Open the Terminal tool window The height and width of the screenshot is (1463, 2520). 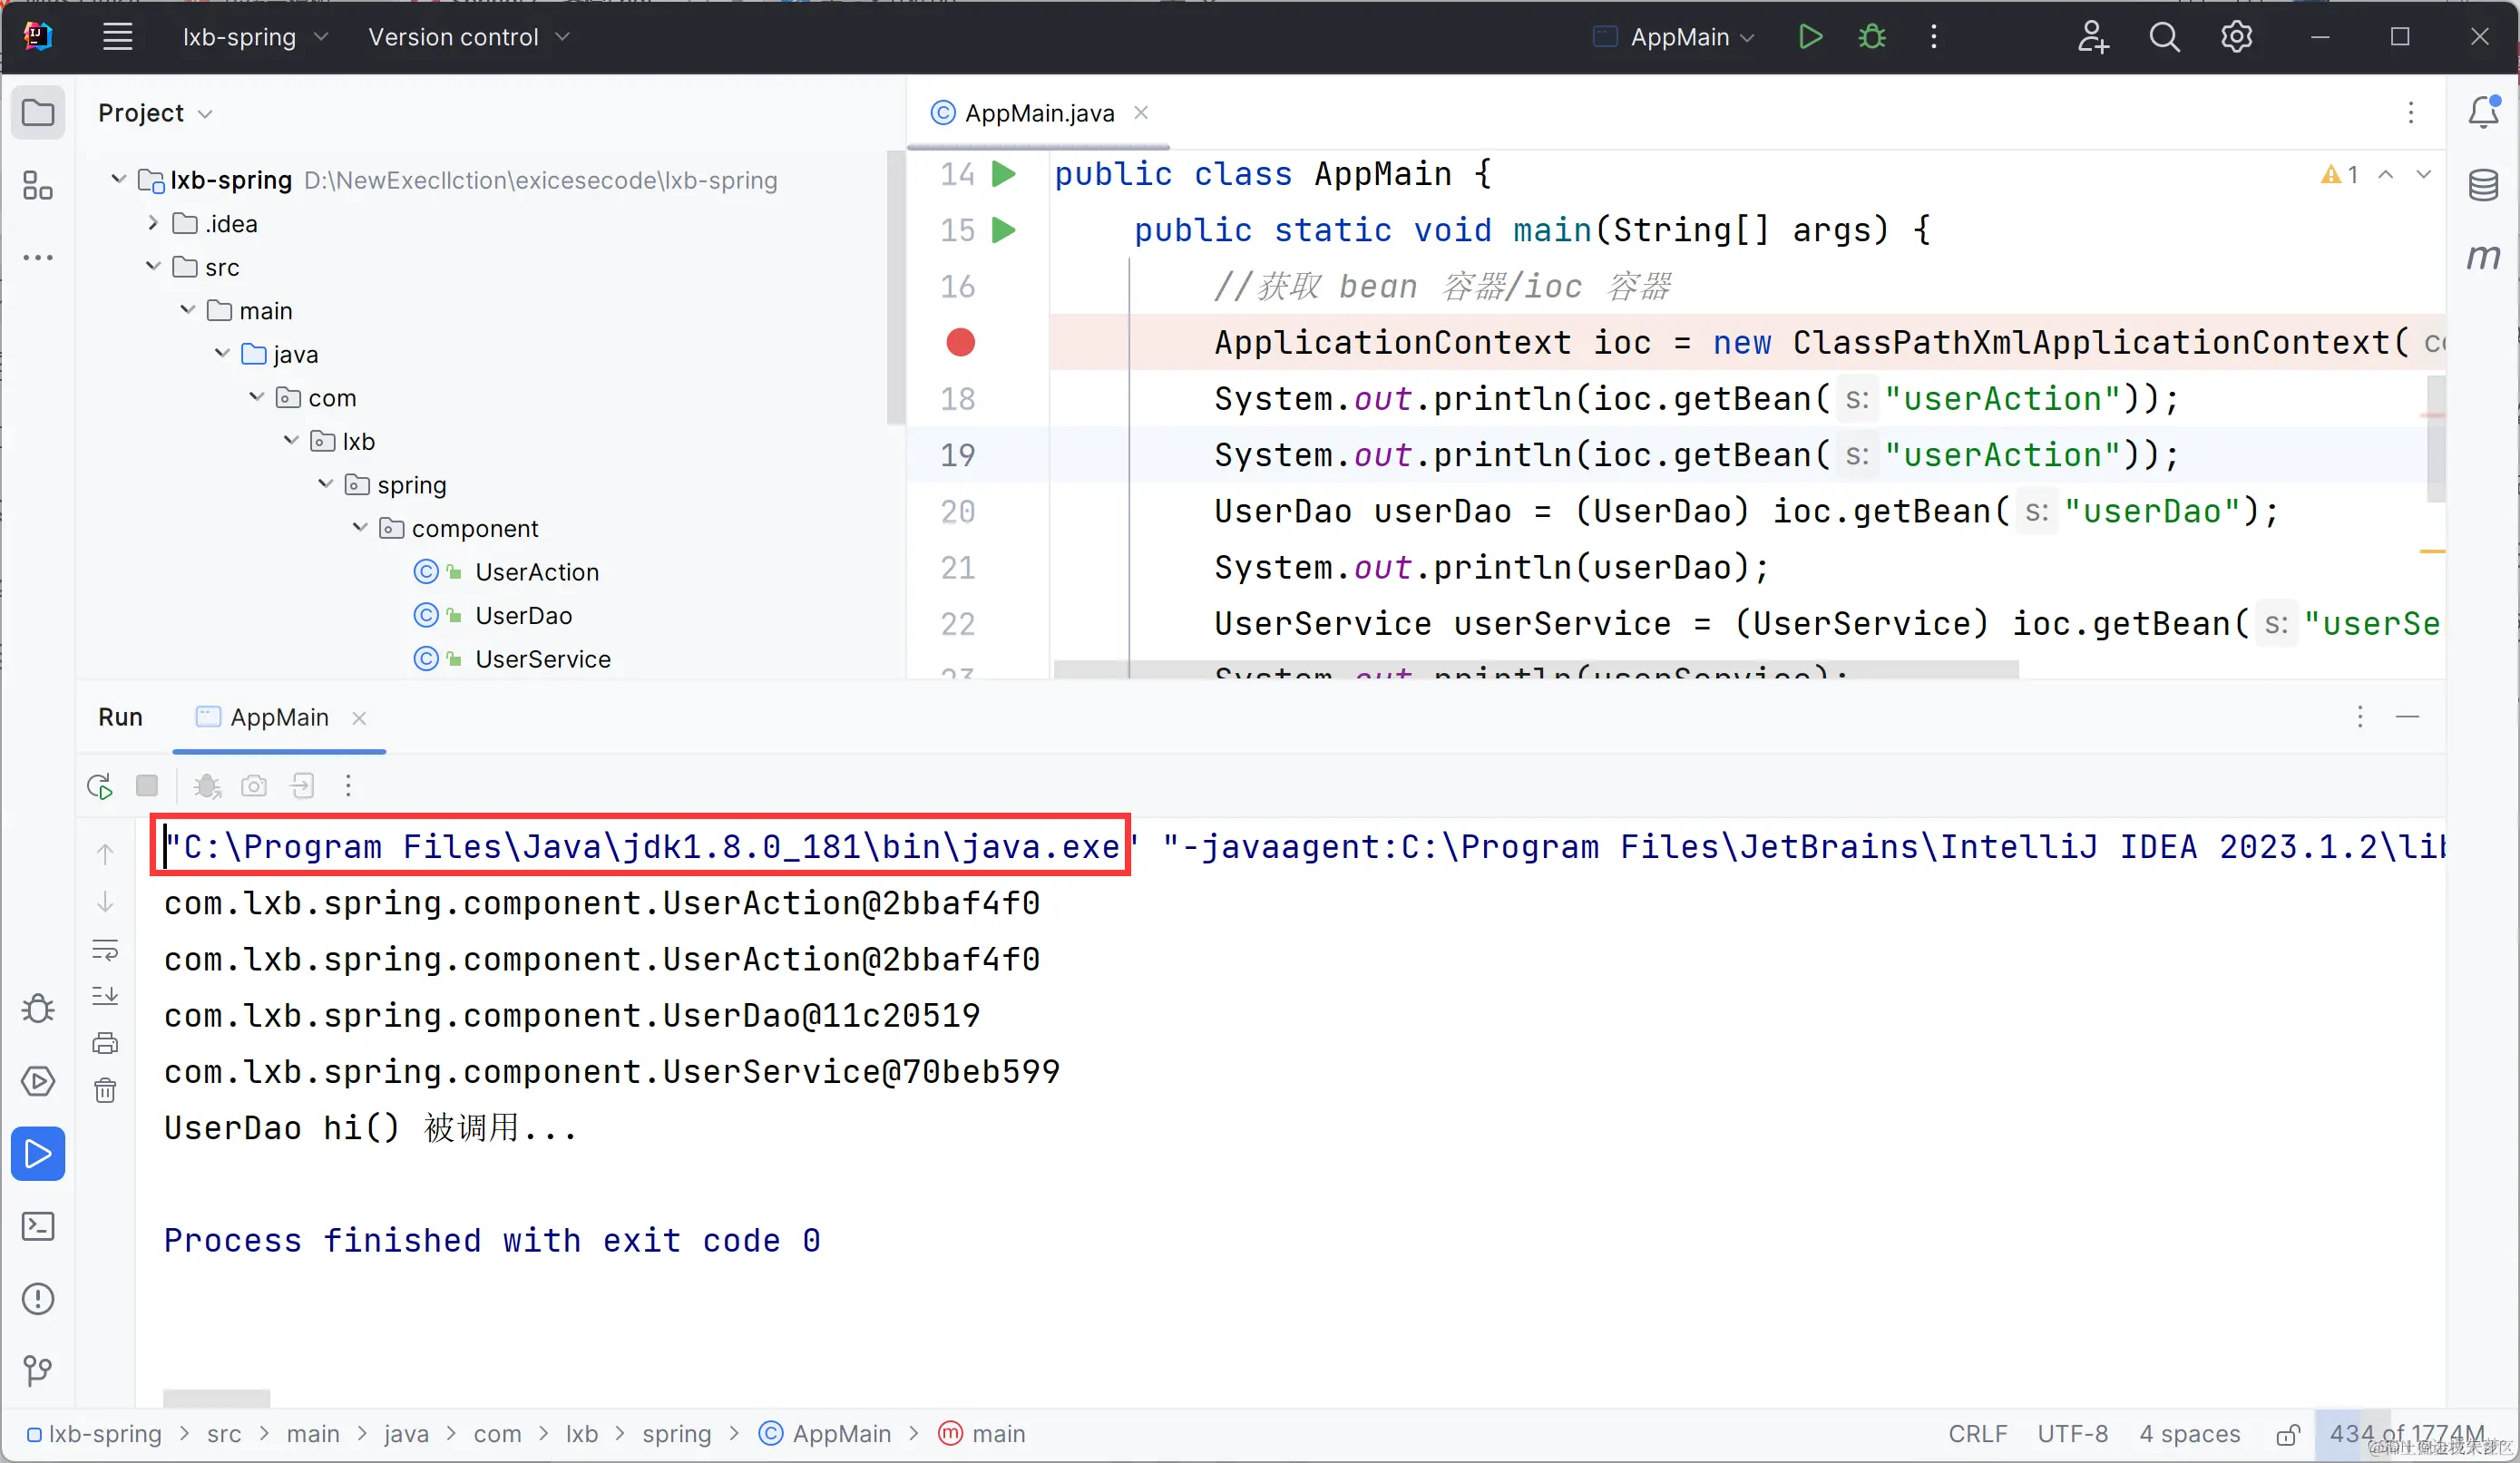(38, 1226)
